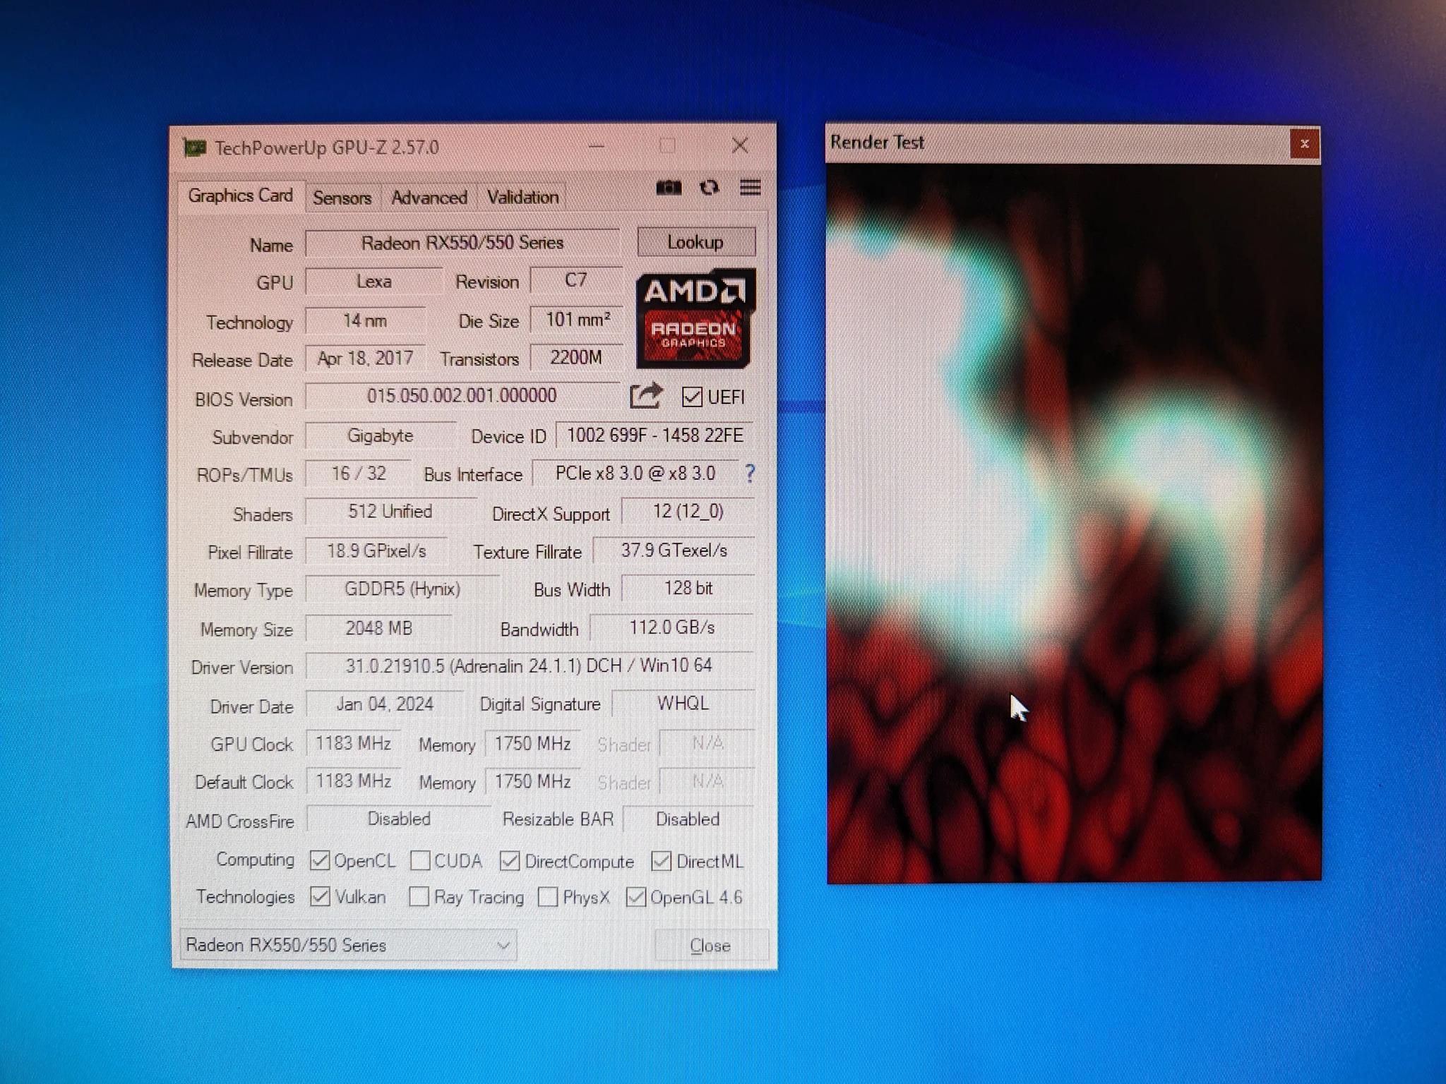
Task: Toggle the Ray Tracing checkbox
Action: (x=419, y=896)
